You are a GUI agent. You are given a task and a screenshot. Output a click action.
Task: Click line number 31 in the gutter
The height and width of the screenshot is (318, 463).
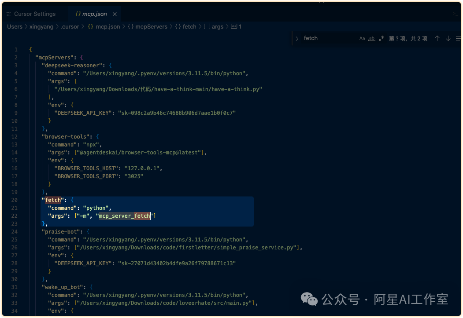tap(15, 287)
